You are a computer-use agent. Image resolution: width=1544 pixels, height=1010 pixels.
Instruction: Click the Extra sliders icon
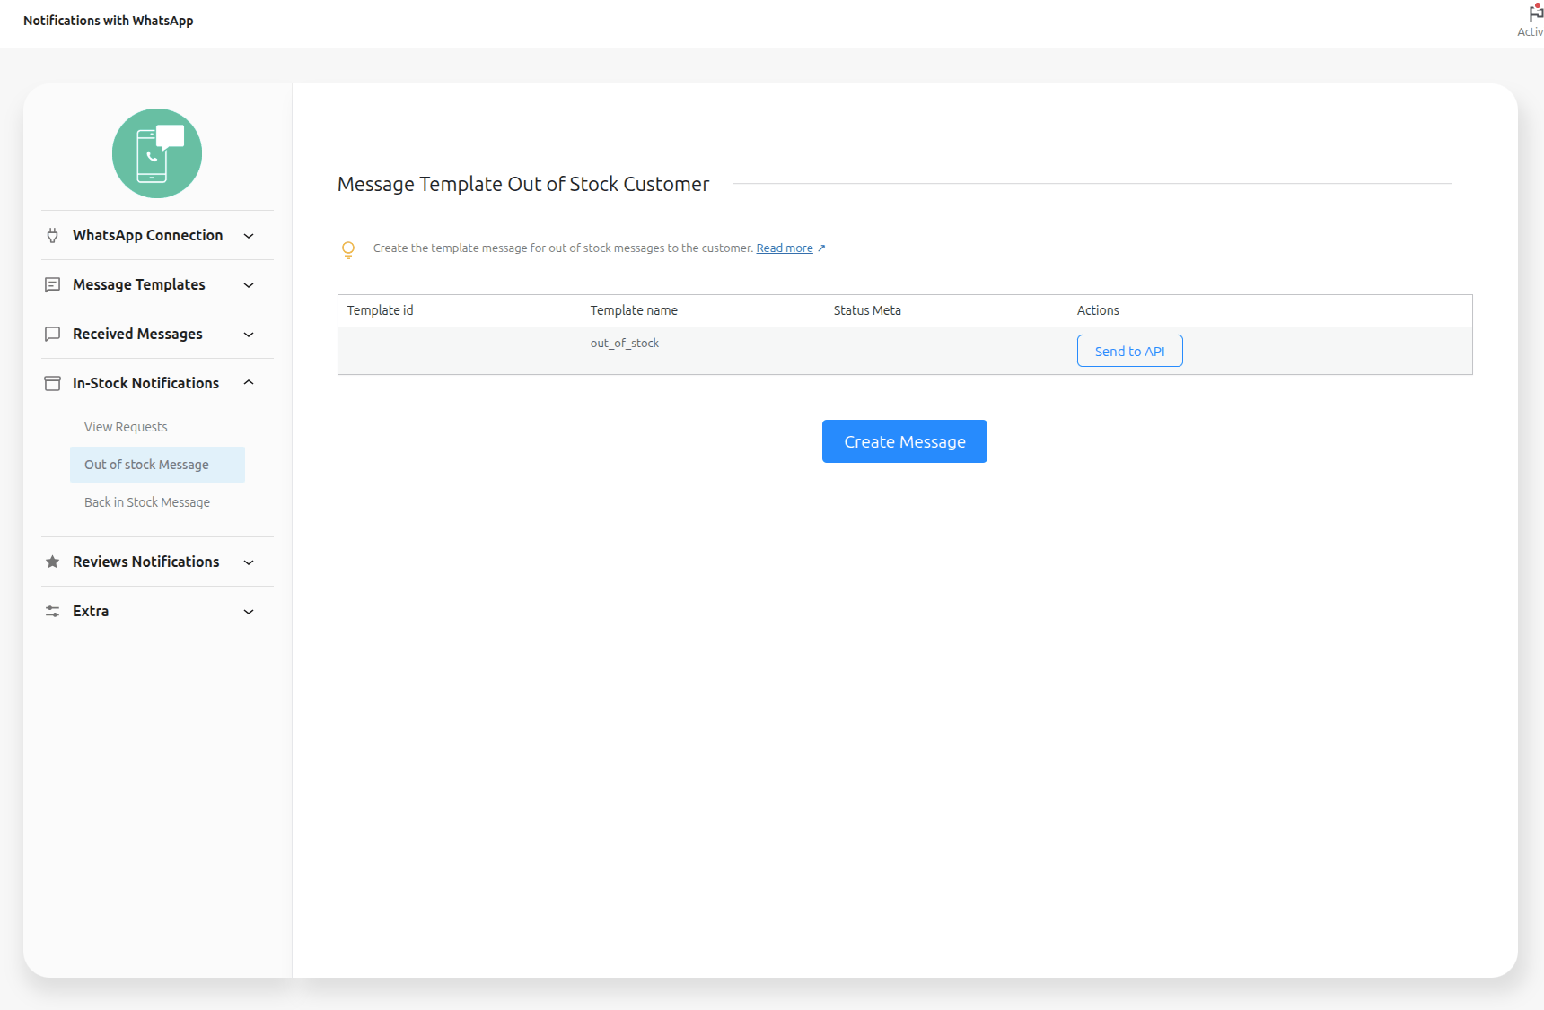[x=53, y=612]
